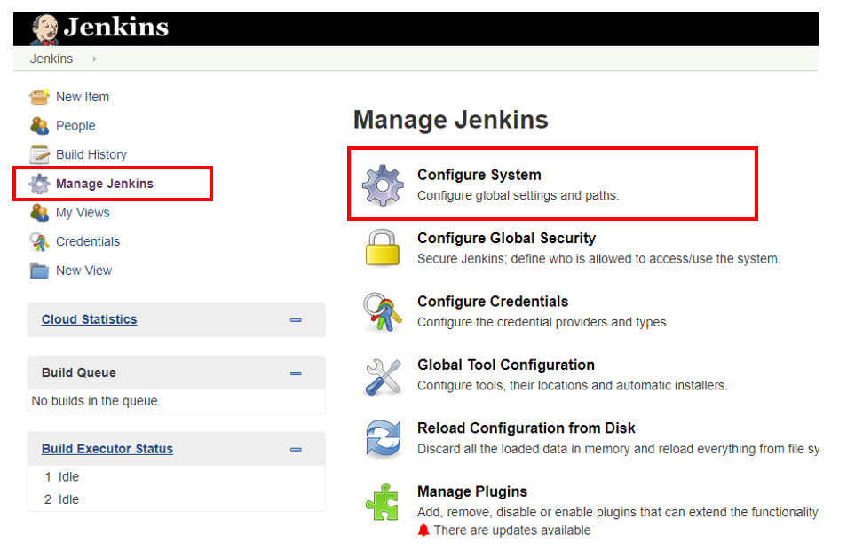
Task: Open the Cloud Statistics link
Action: pos(89,319)
